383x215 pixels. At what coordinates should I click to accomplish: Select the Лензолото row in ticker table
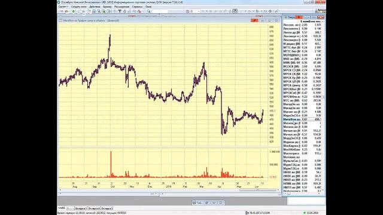click(303, 29)
